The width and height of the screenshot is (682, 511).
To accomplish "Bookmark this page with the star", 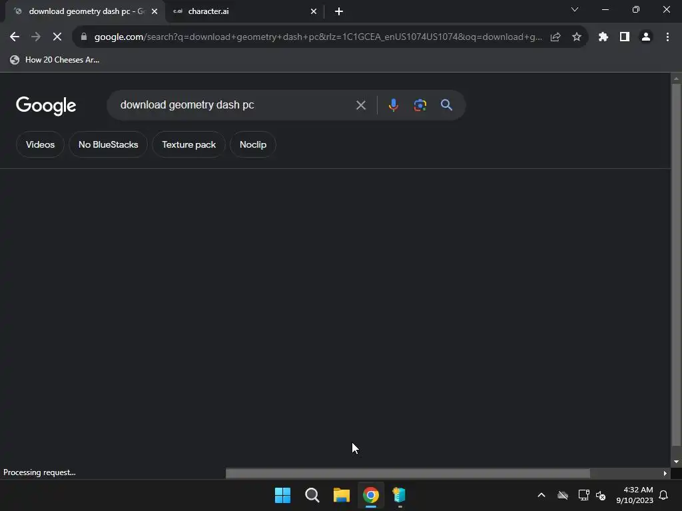I will coord(577,37).
